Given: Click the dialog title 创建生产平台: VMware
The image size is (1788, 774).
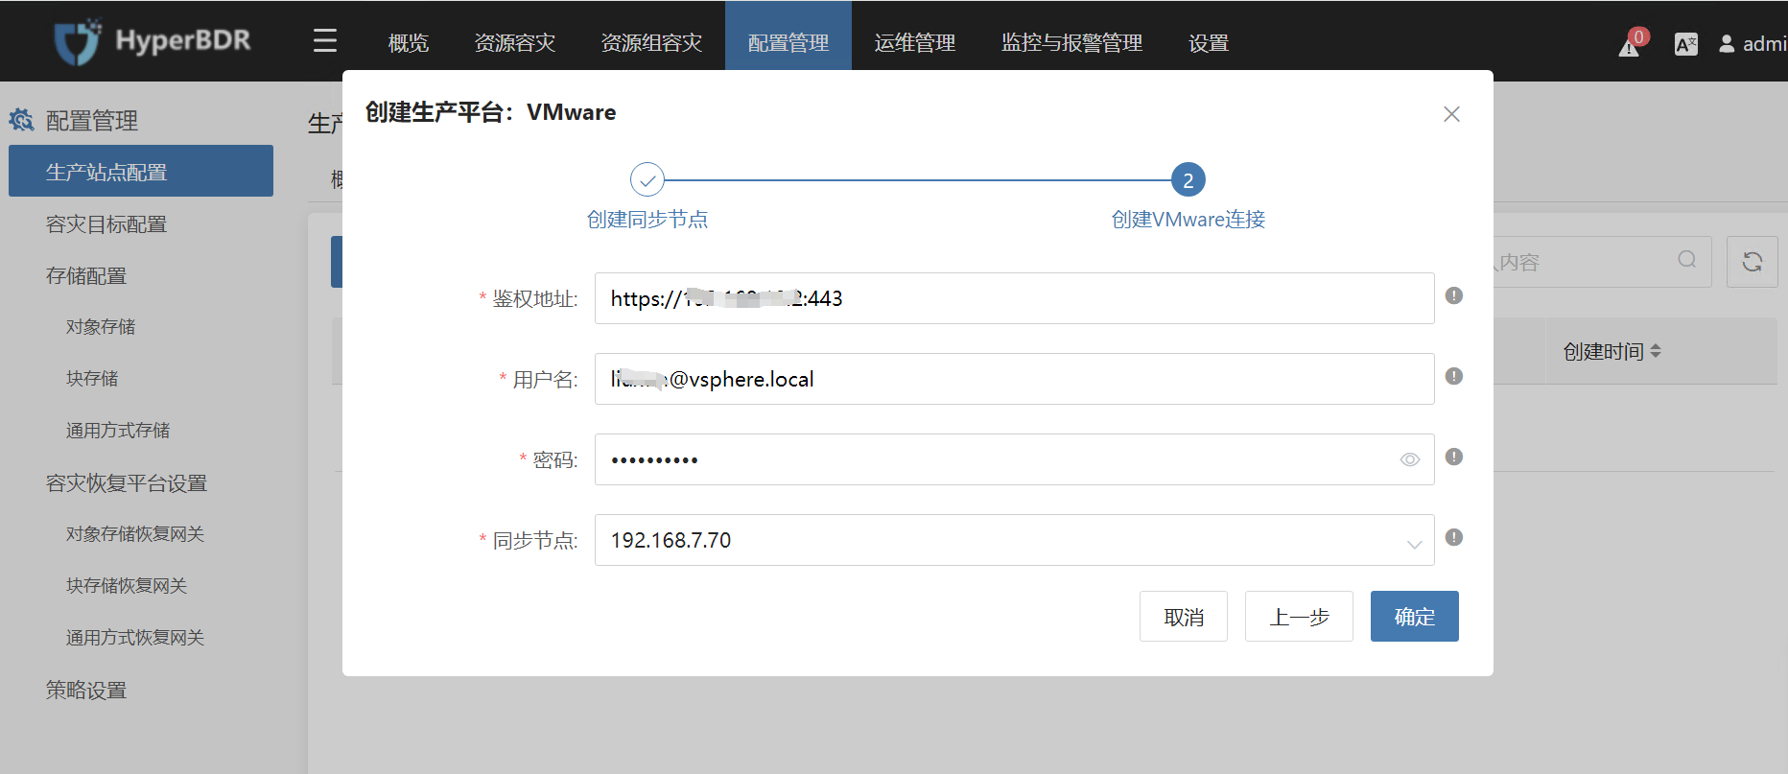Looking at the screenshot, I should pyautogui.click(x=491, y=112).
